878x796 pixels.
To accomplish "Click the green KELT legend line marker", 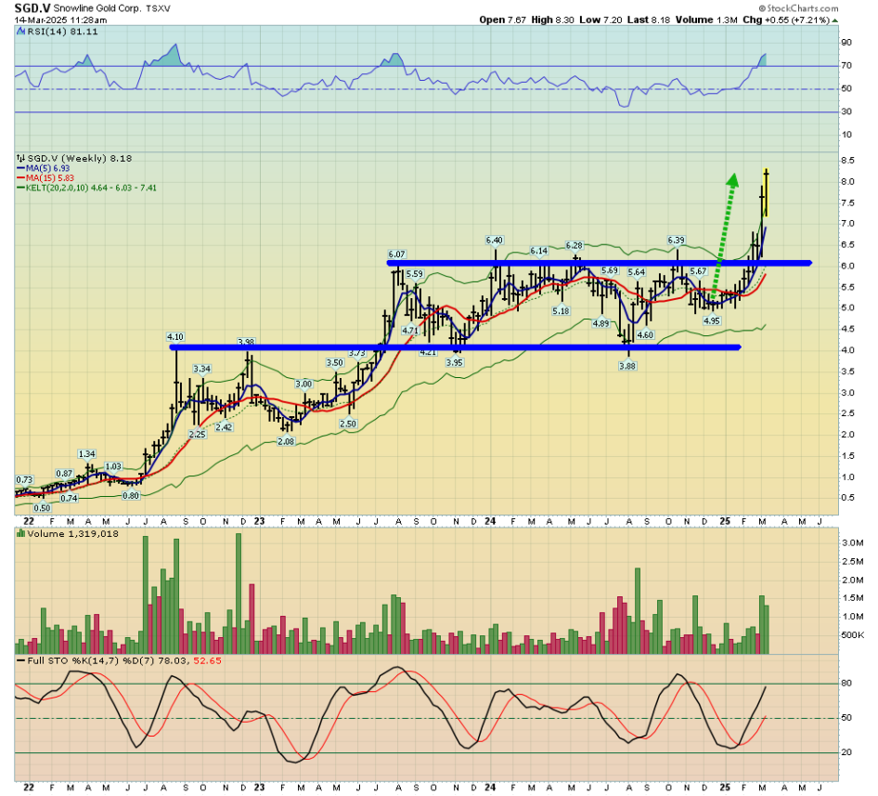I will [x=20, y=189].
